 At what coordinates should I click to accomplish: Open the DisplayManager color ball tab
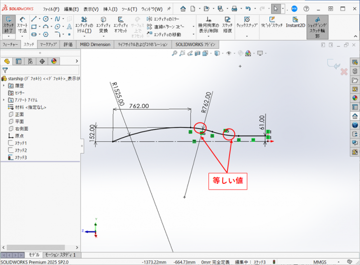(54, 61)
